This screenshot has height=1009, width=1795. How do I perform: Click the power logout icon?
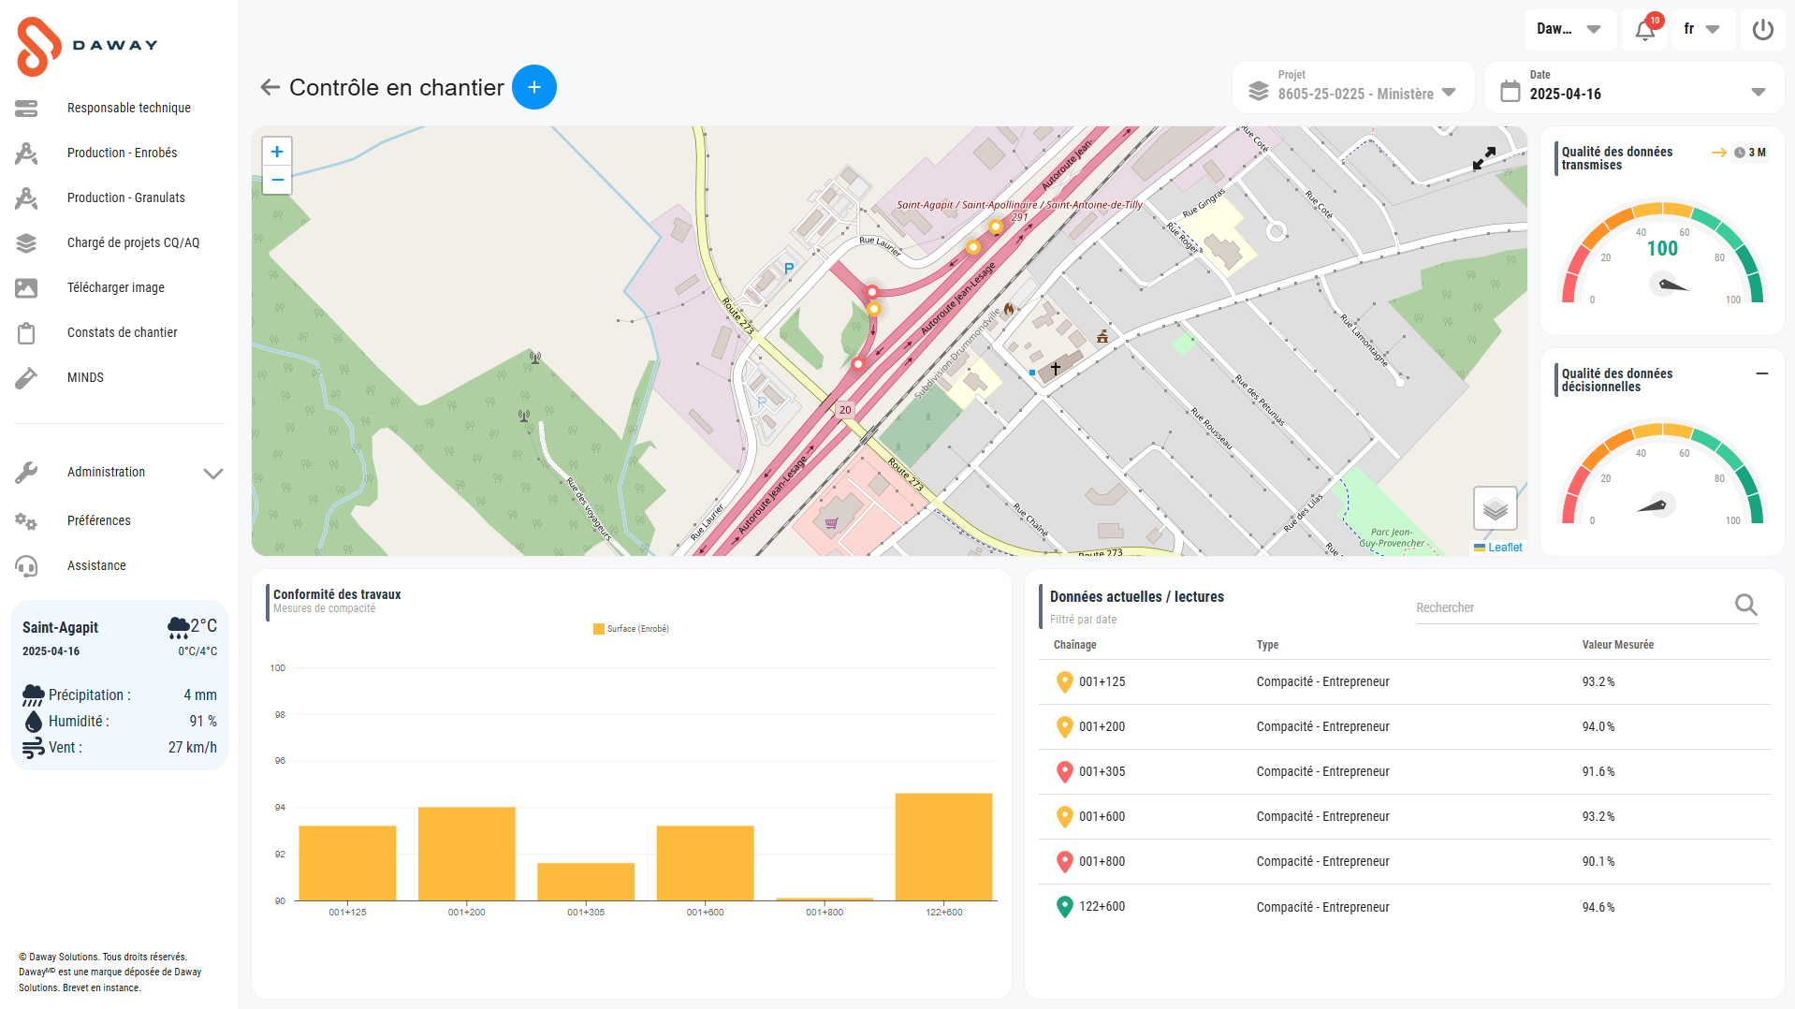point(1762,30)
